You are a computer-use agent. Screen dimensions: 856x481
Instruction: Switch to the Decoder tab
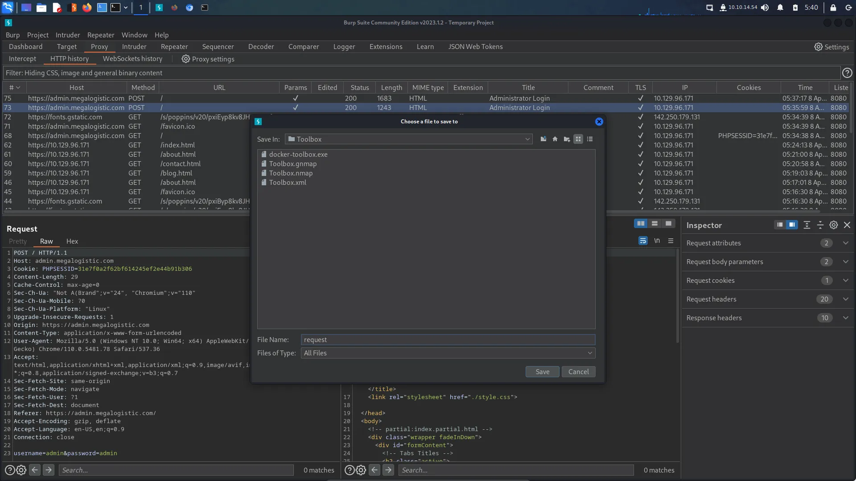(261, 46)
